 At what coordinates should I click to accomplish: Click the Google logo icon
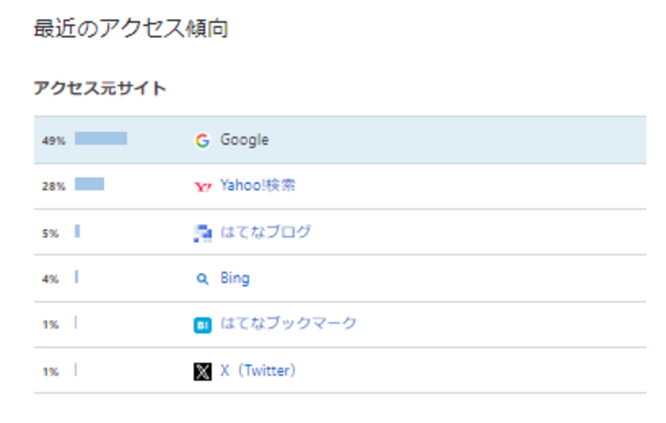click(203, 140)
